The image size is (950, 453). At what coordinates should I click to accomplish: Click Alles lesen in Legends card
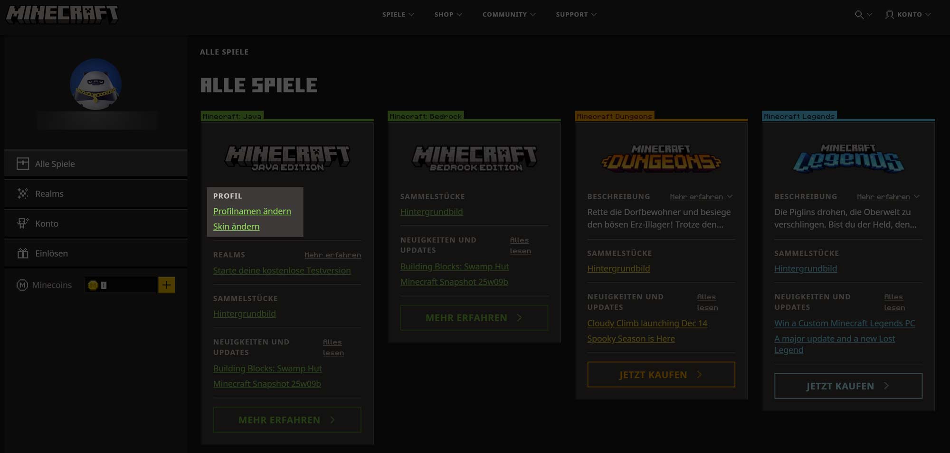[894, 302]
